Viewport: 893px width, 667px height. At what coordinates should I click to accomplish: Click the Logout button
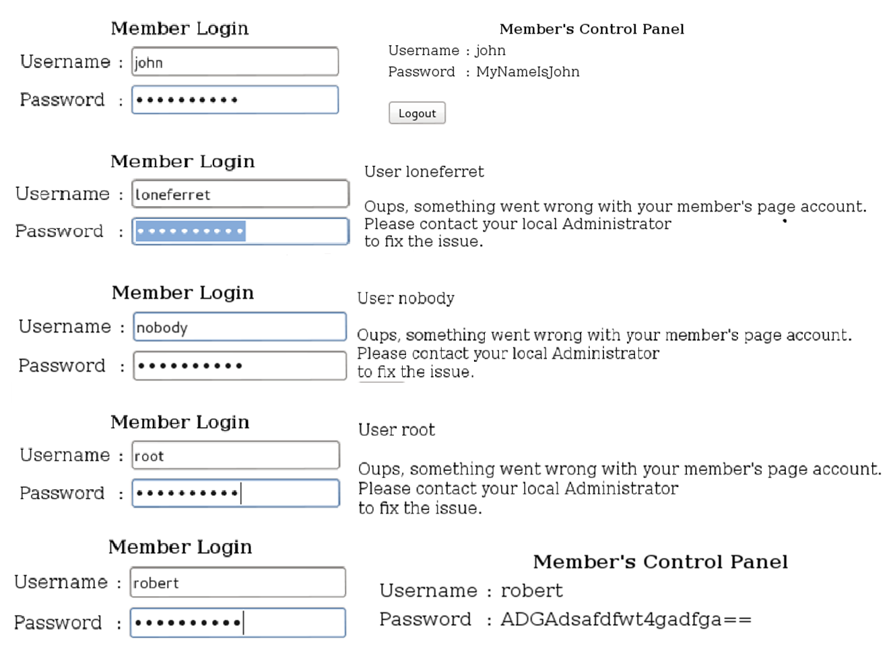(417, 113)
